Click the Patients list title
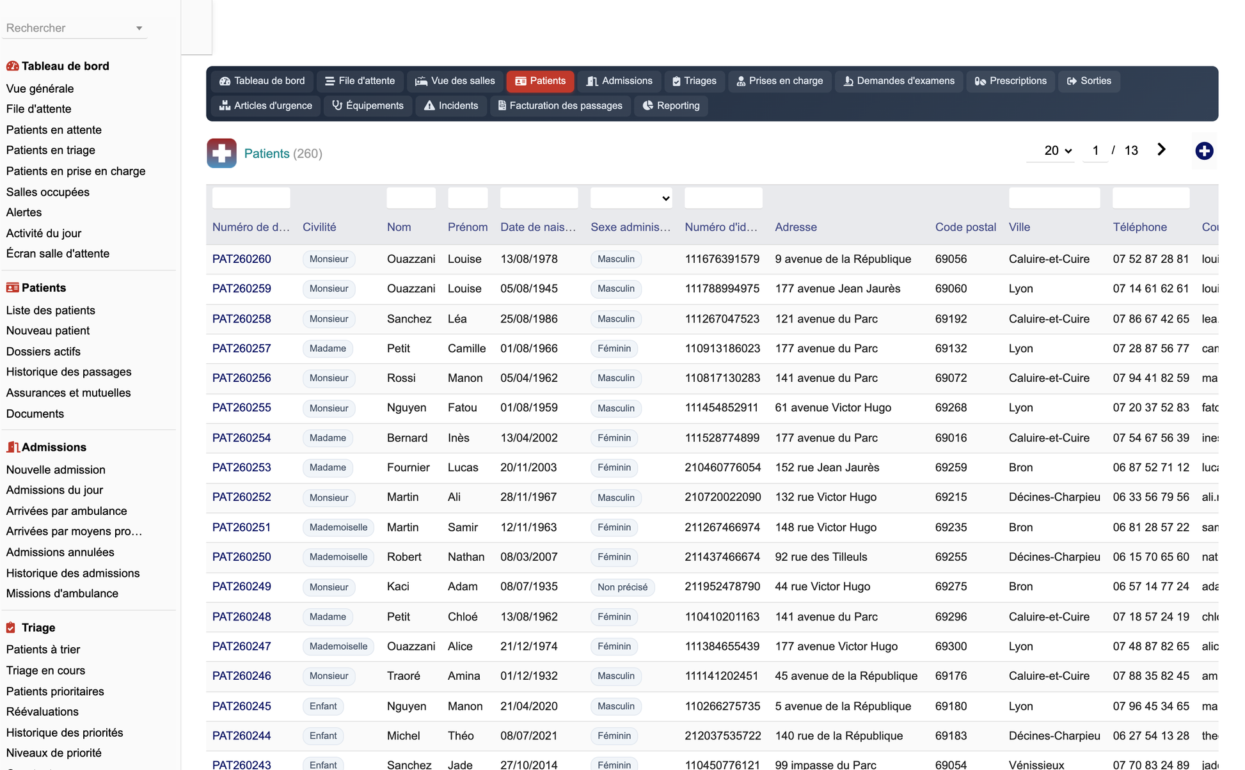 [267, 153]
